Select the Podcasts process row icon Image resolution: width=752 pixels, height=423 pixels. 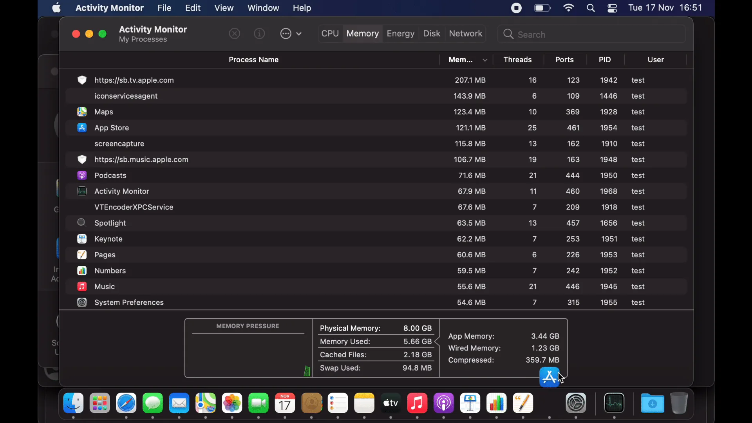click(x=82, y=175)
